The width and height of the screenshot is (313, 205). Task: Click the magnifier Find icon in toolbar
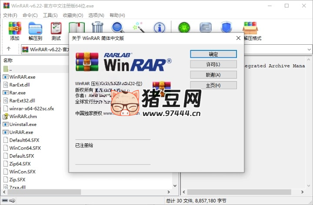[x=118, y=27]
